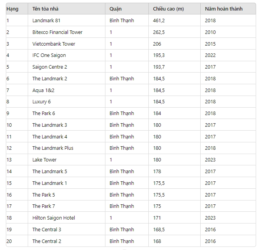Select the 461,2 height value
The width and height of the screenshot is (260, 250).
[159, 20]
